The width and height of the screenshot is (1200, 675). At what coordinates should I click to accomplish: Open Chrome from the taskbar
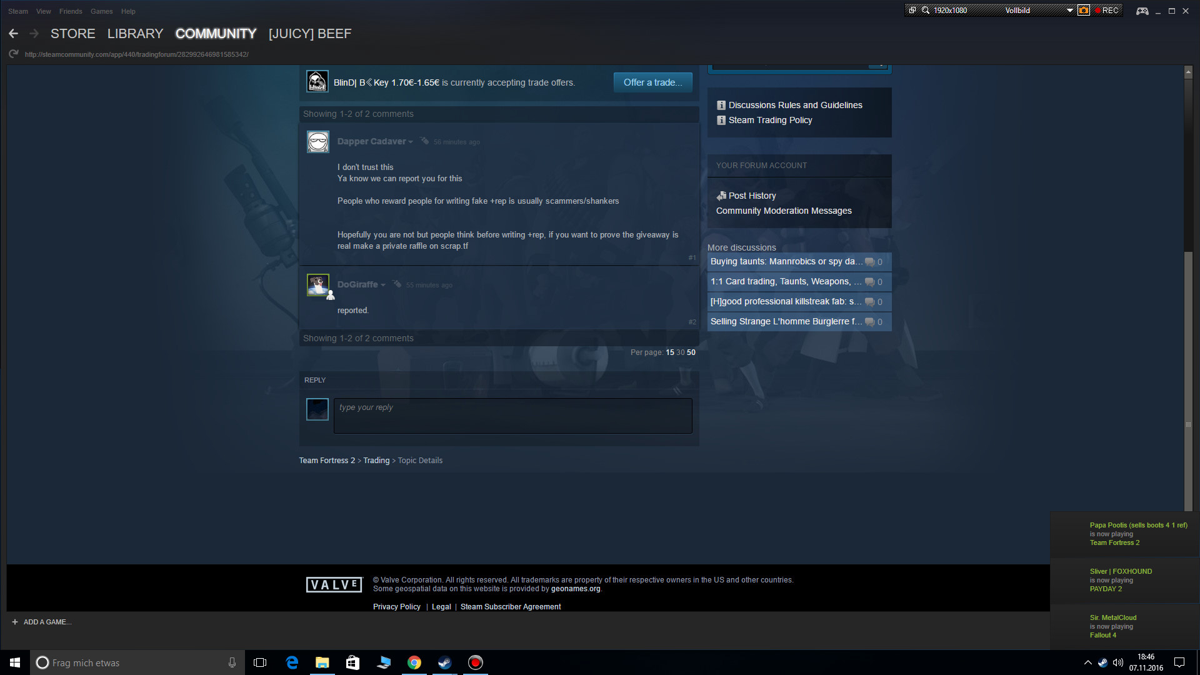414,662
